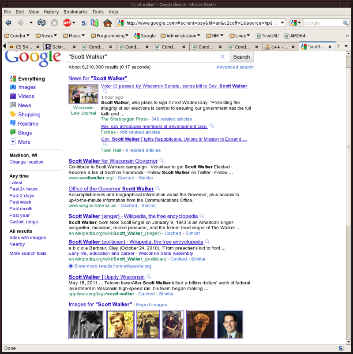Preview the Office of the Governor result

158,188
